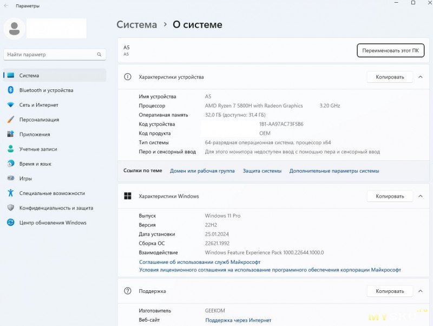
Task: Open Домен или рабочая группа link
Action: (202, 171)
